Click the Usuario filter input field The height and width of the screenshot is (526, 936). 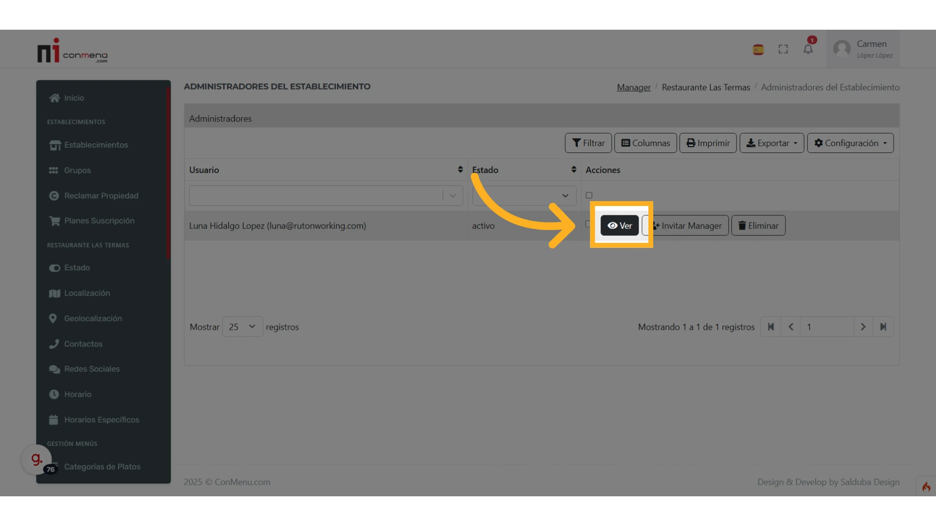316,195
